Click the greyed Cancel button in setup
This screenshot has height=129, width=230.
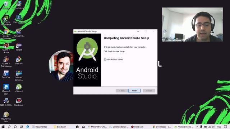point(149,91)
